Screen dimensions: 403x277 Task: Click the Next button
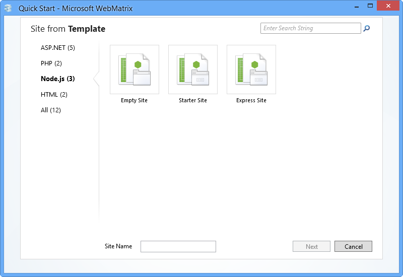311,246
